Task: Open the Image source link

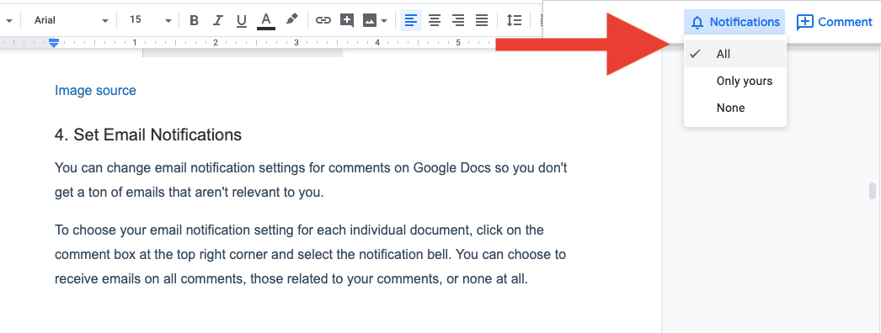Action: click(x=95, y=90)
